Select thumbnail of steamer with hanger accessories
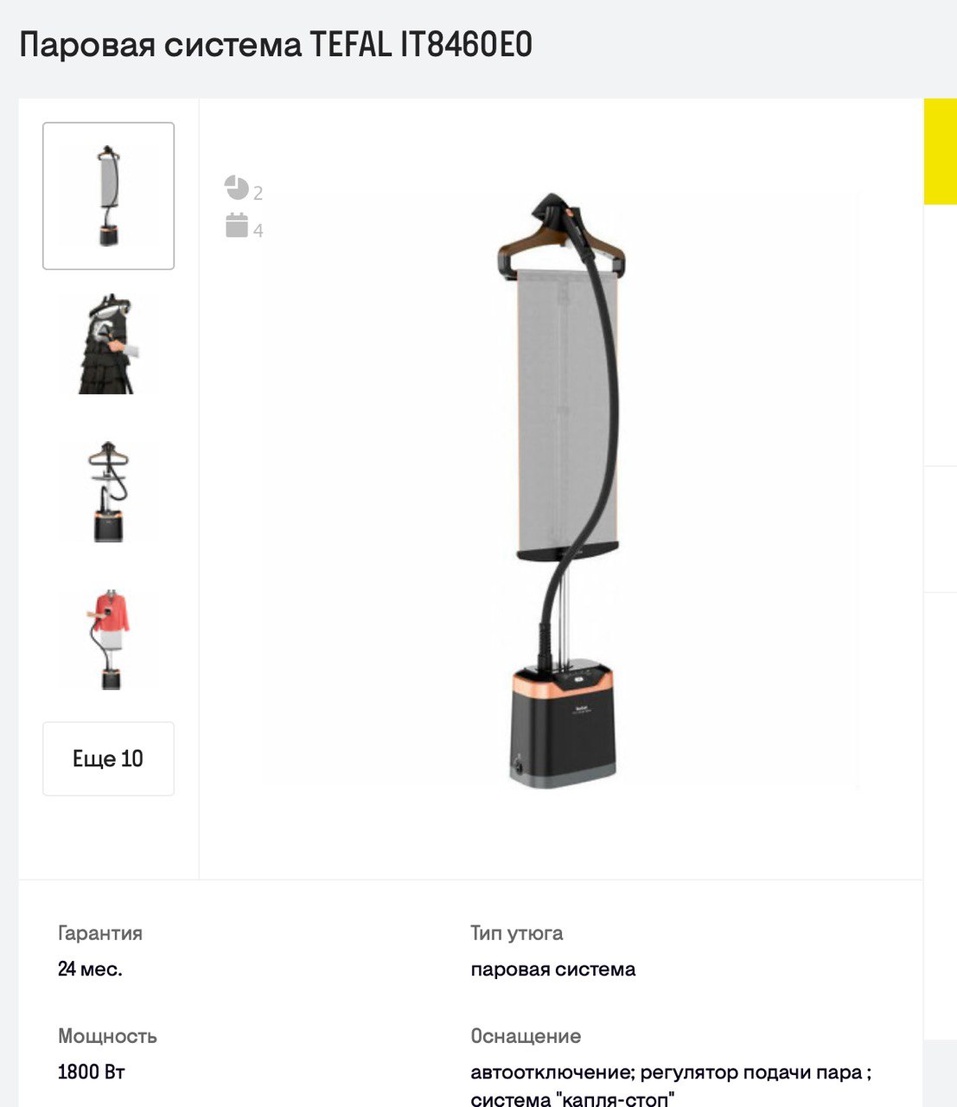 109,491
